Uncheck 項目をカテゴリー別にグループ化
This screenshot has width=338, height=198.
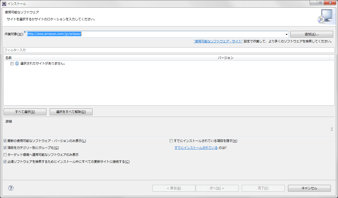click(5, 148)
